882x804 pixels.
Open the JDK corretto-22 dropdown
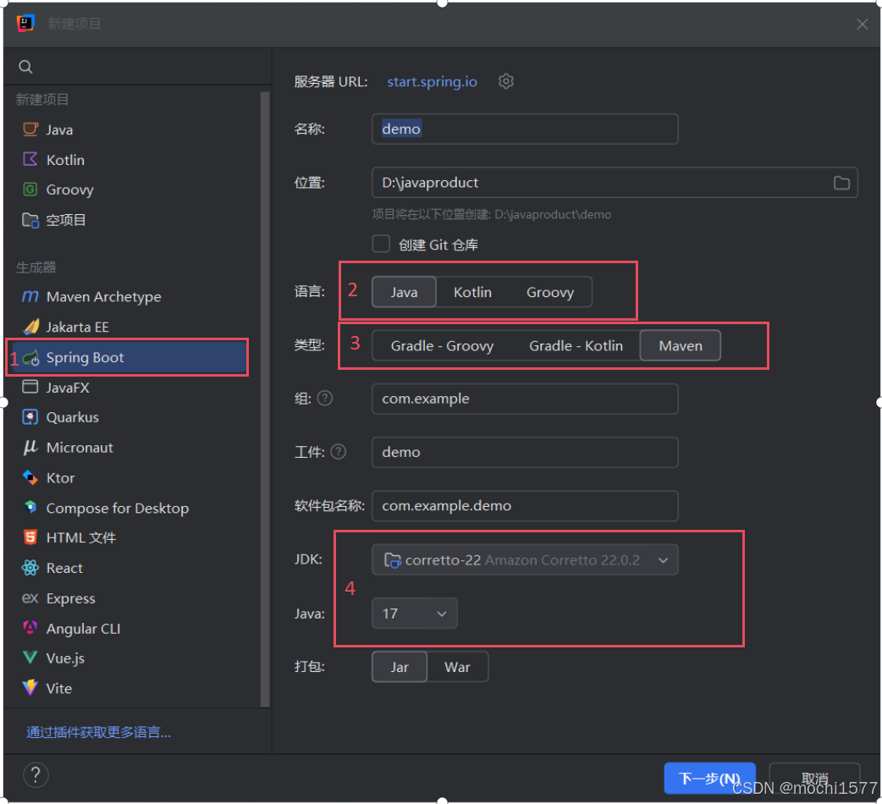(x=525, y=559)
